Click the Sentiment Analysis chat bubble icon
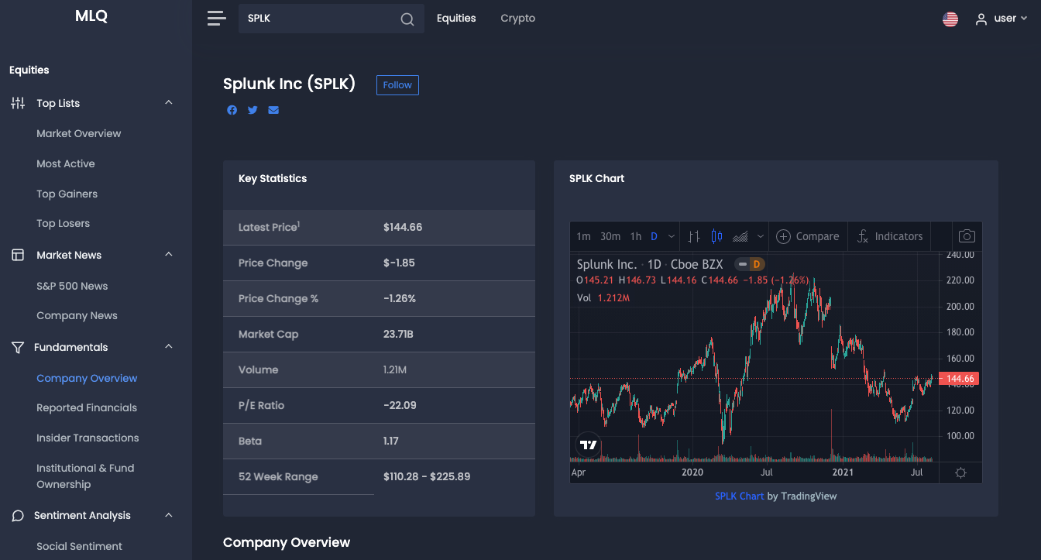 pyautogui.click(x=18, y=516)
